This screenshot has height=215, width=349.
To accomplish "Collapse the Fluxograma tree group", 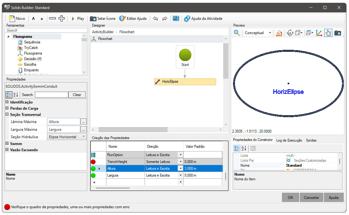I will pos(8,37).
